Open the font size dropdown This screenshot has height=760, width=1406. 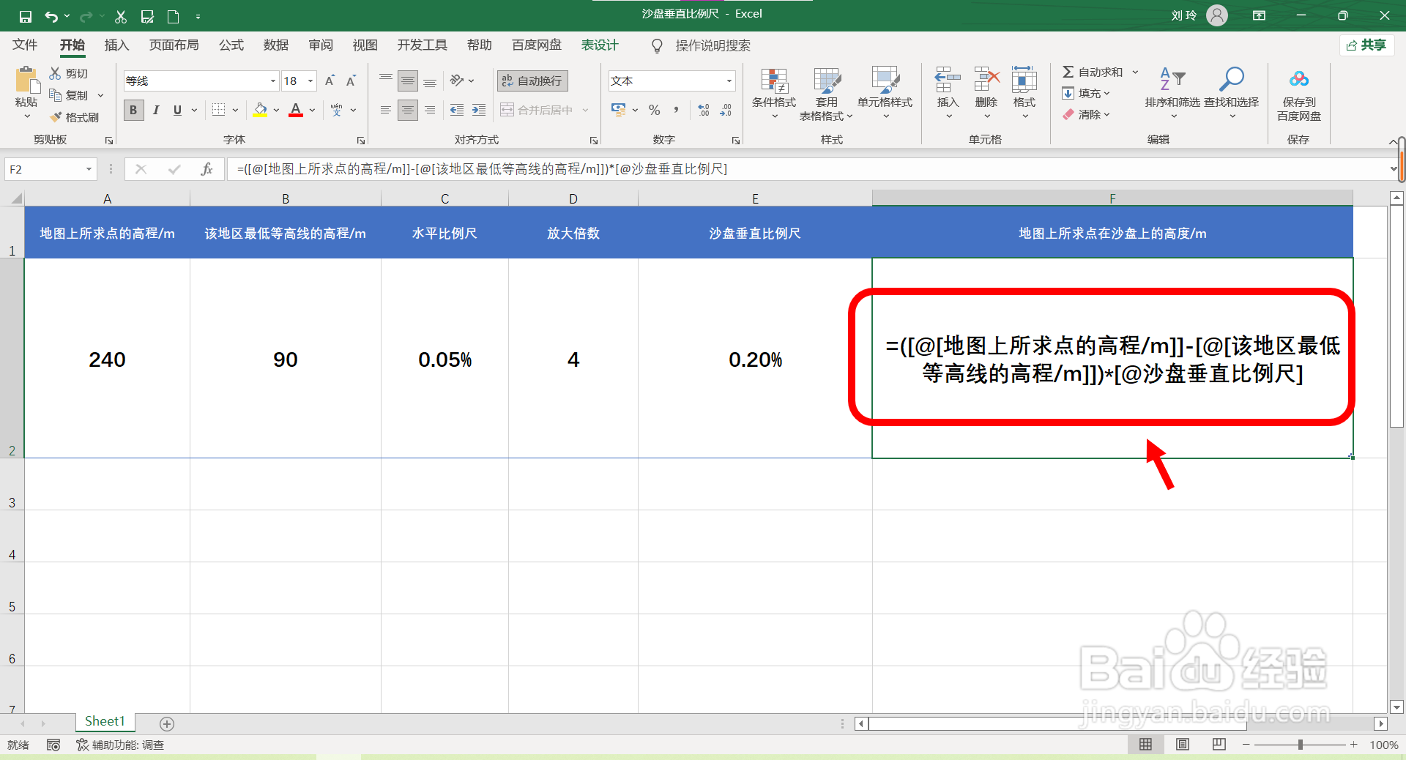coord(310,81)
